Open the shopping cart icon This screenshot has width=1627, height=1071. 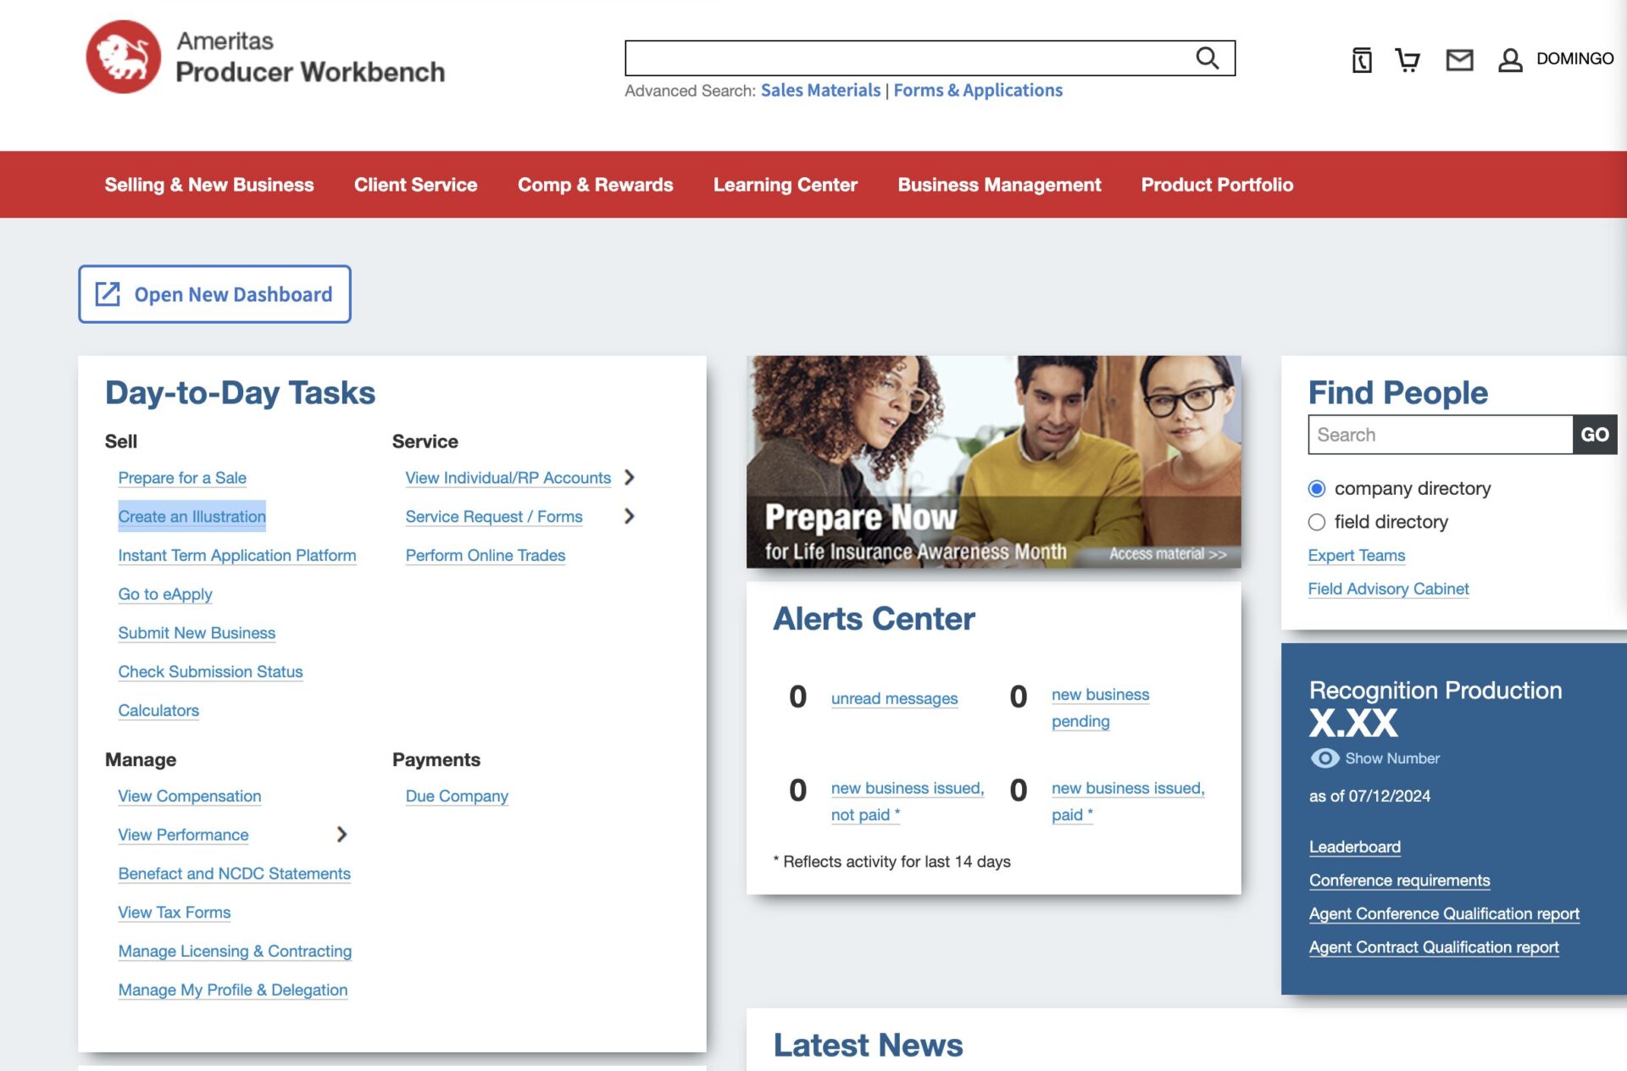tap(1408, 59)
